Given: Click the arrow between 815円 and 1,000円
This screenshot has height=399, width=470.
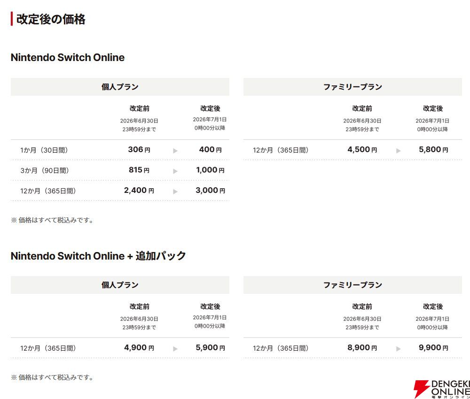Looking at the screenshot, I should tap(175, 171).
